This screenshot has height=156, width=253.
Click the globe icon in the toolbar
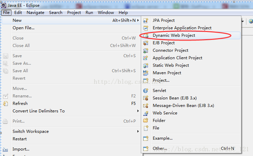point(251,21)
